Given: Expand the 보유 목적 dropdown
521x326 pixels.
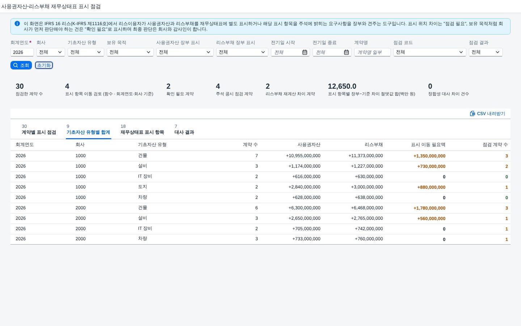Looking at the screenshot, I should [130, 52].
